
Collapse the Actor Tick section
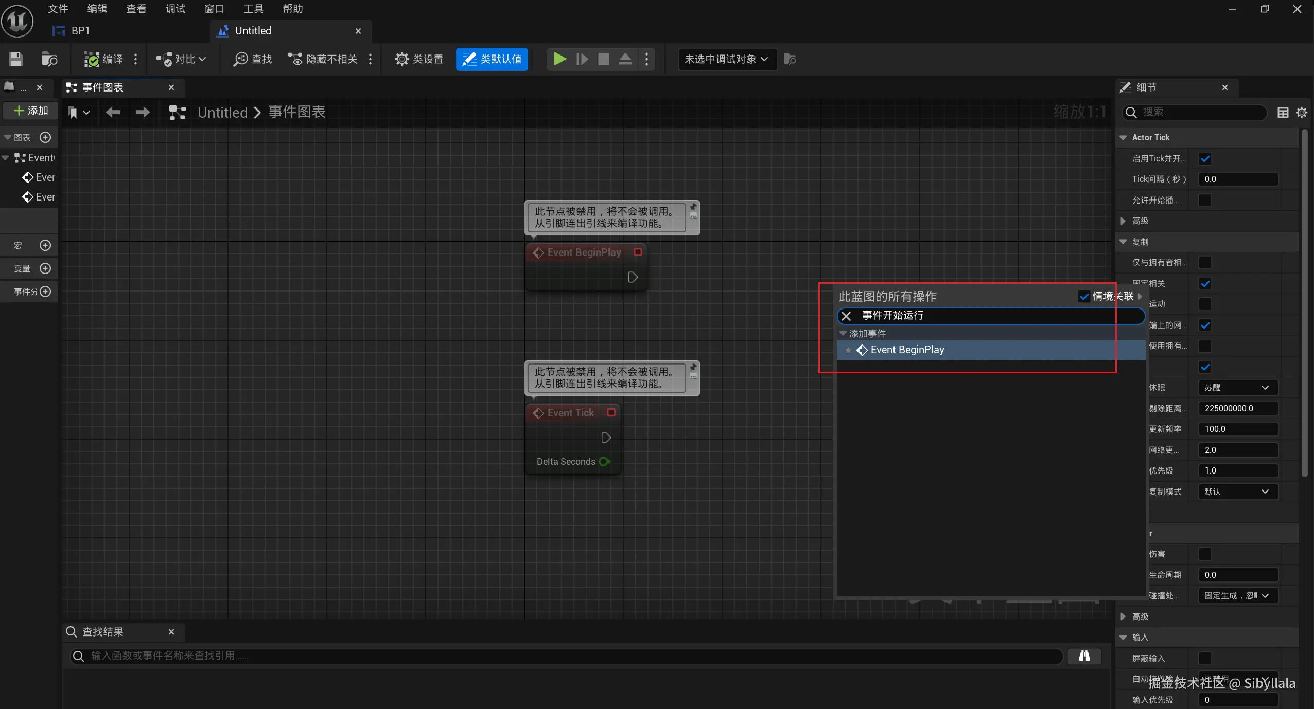1123,137
